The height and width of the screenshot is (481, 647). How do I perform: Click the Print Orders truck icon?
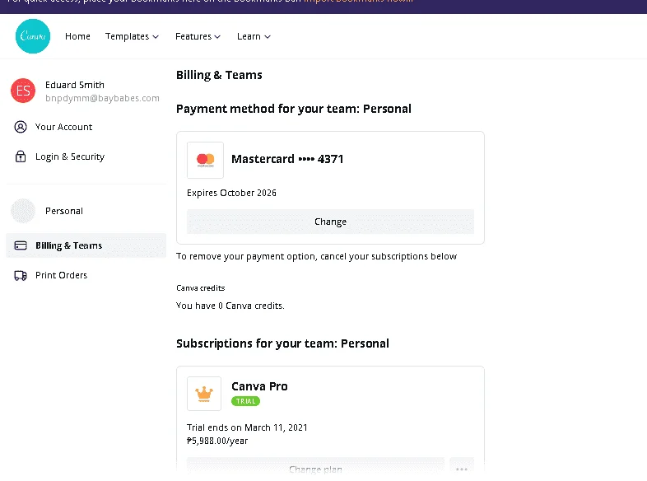click(21, 275)
